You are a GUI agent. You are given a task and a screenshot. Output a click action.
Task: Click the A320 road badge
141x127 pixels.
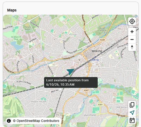pyautogui.click(x=102, y=40)
